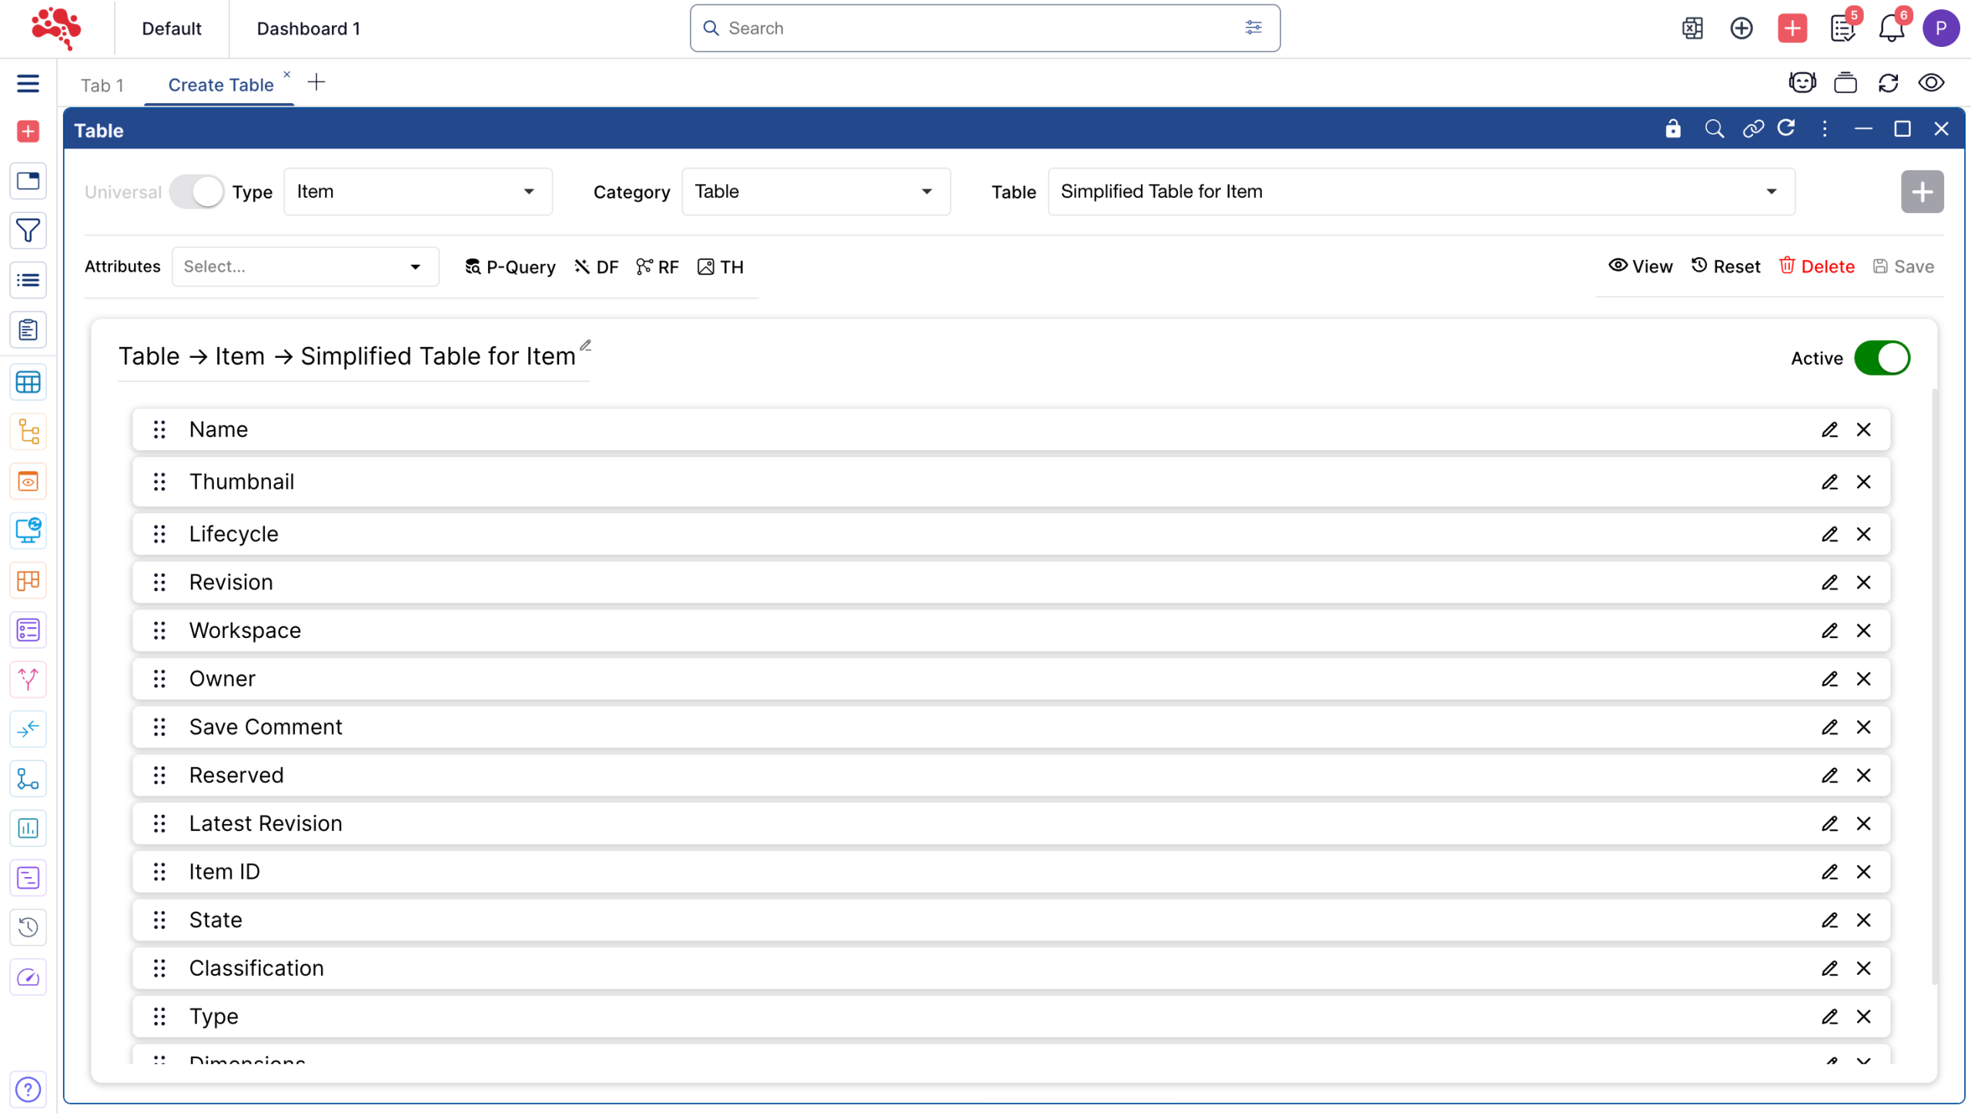
Task: Expand the Type dropdown showing Item
Action: (x=418, y=192)
